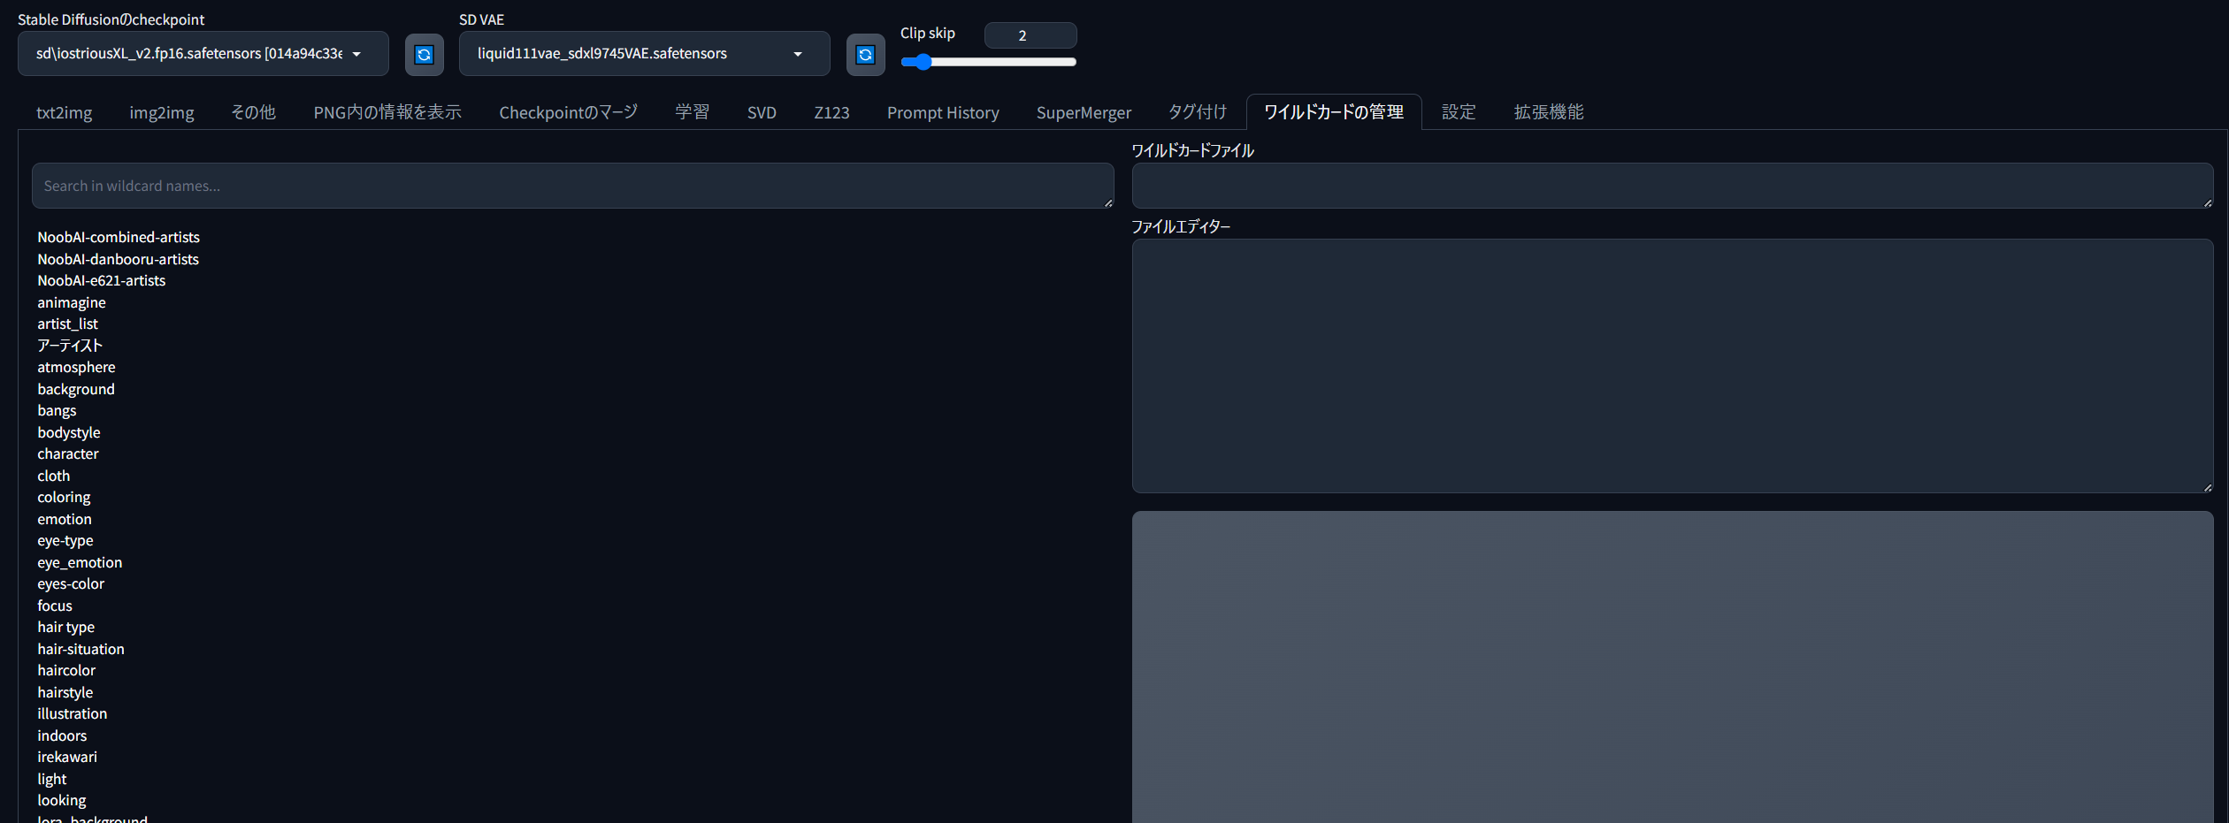Screen dimensions: 2229x823
Task: Select the atmosphere wildcard
Action: click(x=76, y=367)
